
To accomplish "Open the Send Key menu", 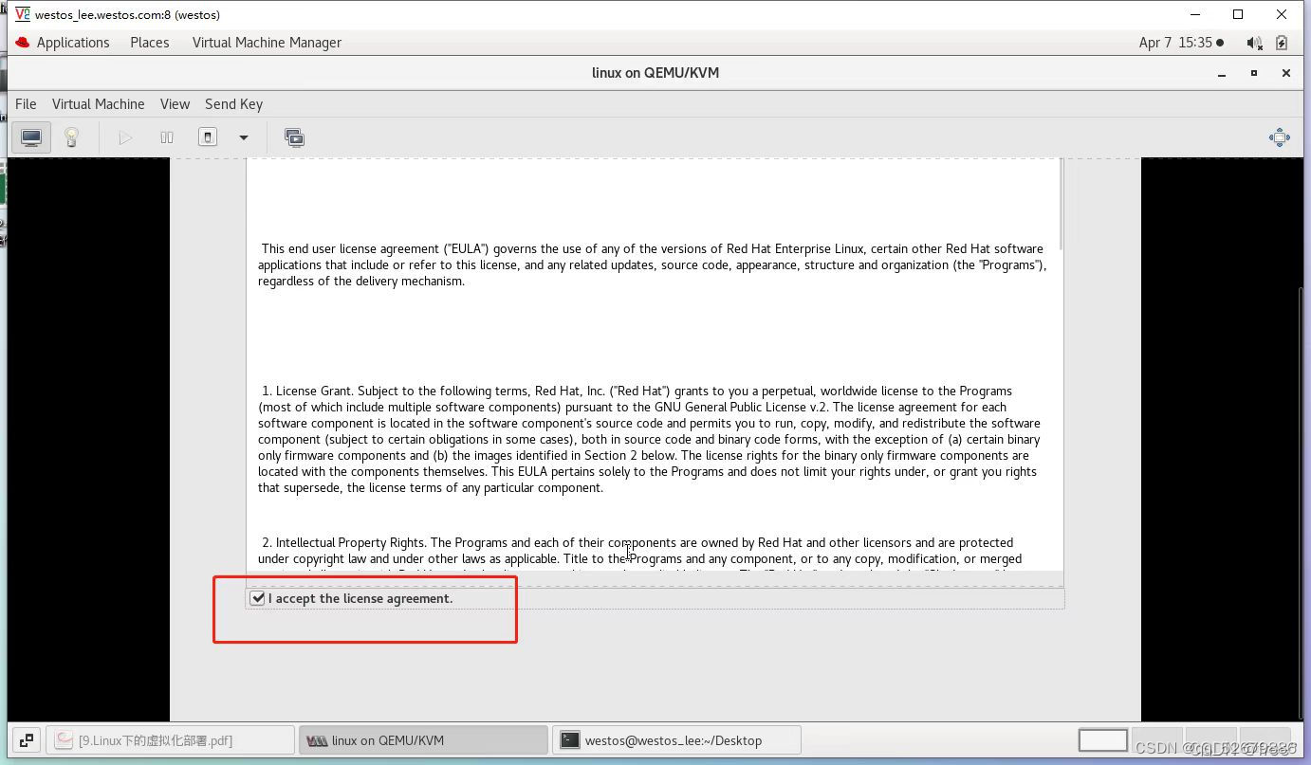I will [x=233, y=104].
